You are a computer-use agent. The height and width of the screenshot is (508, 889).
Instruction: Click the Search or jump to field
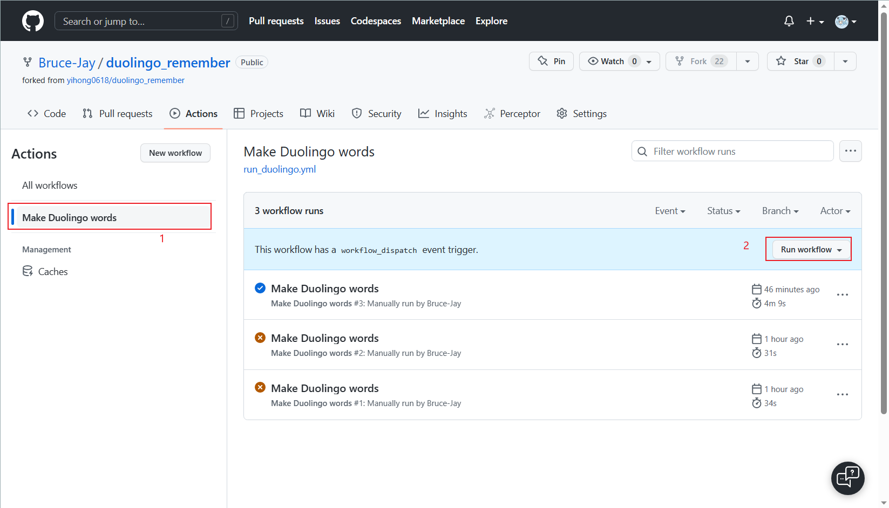click(146, 21)
